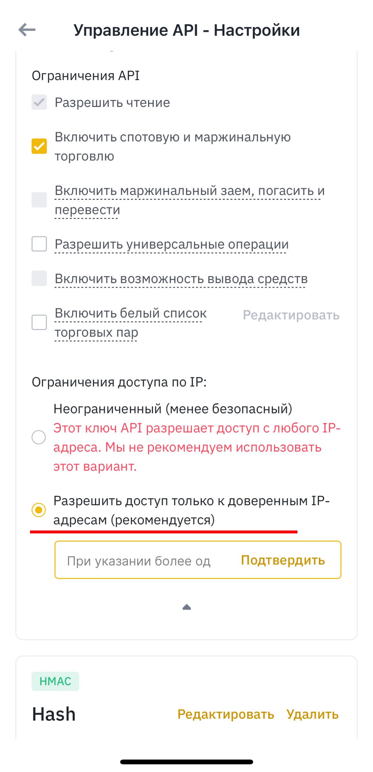Click the trusted IP address input field
This screenshot has height=772, width=373.
[142, 560]
